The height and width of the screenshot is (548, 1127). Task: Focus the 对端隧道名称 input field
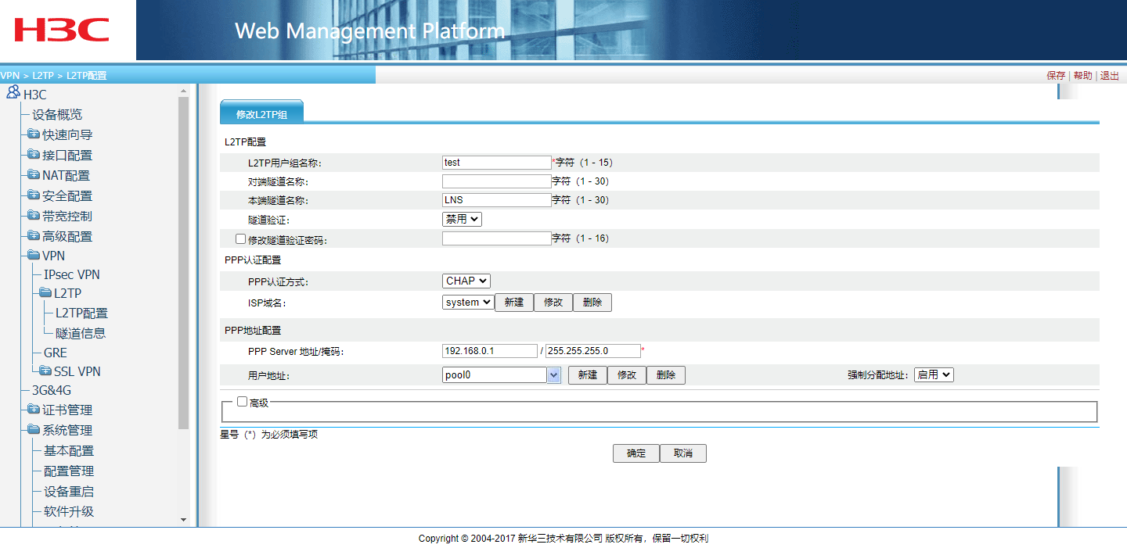tap(497, 181)
